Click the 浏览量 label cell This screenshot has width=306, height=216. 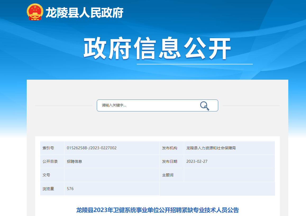[x=48, y=189]
